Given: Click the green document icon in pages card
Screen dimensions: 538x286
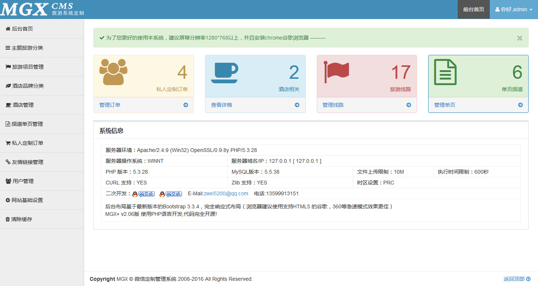Looking at the screenshot, I should pyautogui.click(x=445, y=72).
